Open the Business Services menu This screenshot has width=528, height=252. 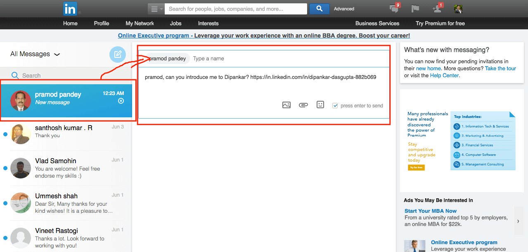(x=377, y=23)
